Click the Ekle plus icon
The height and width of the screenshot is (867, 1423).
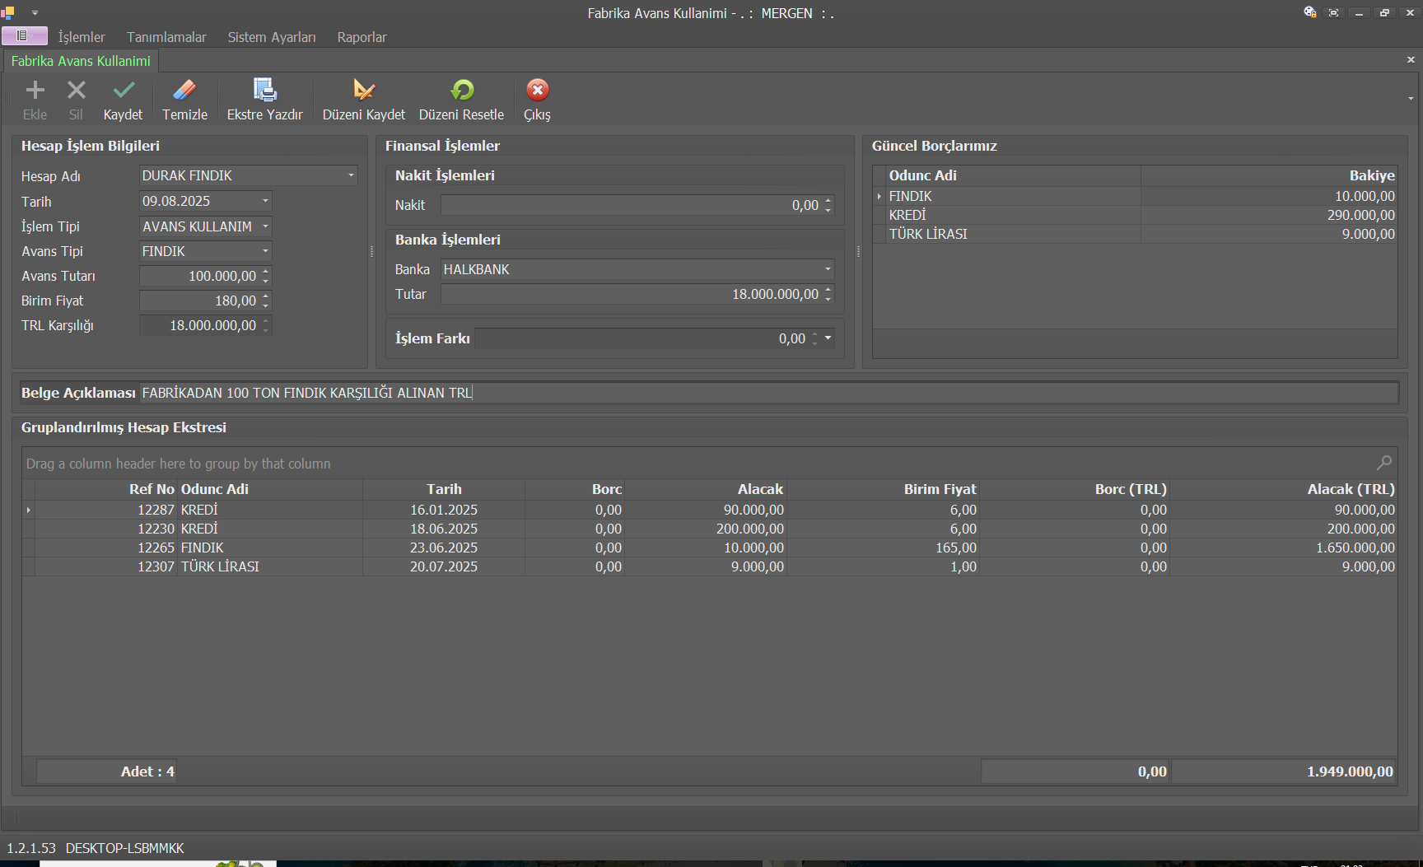[35, 91]
